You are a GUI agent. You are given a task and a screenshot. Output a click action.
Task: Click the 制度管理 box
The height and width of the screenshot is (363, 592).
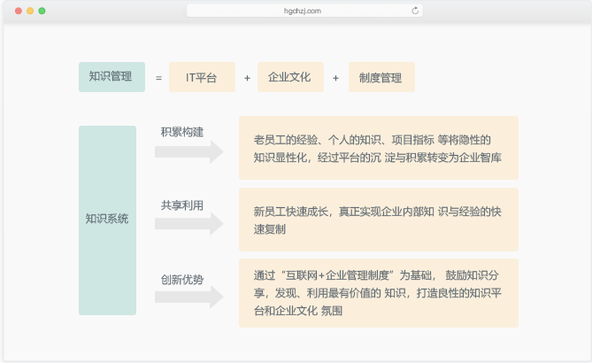coord(381,77)
